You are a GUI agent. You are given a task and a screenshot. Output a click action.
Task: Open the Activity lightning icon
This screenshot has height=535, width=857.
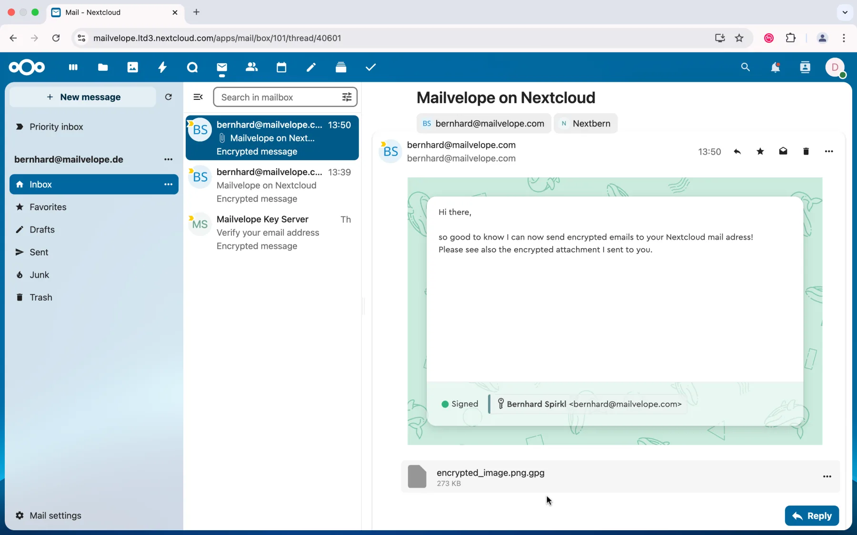[x=163, y=68]
